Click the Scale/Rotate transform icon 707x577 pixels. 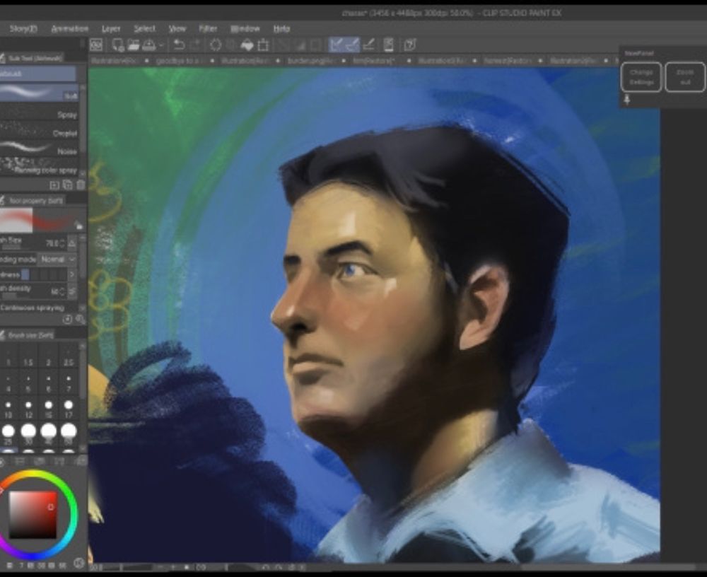pyautogui.click(x=263, y=45)
